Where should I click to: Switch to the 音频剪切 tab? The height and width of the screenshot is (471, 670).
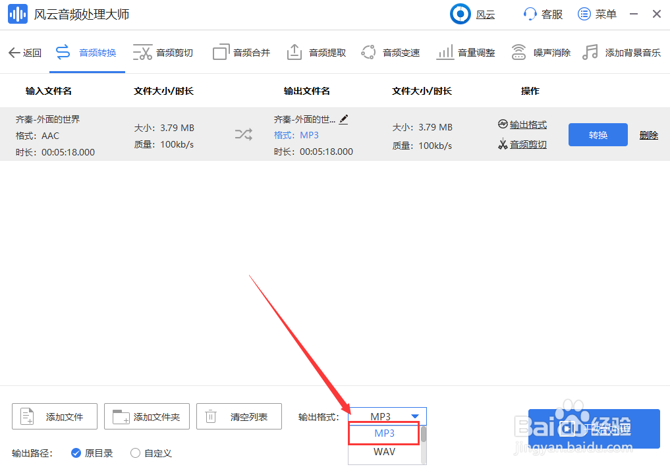[163, 53]
